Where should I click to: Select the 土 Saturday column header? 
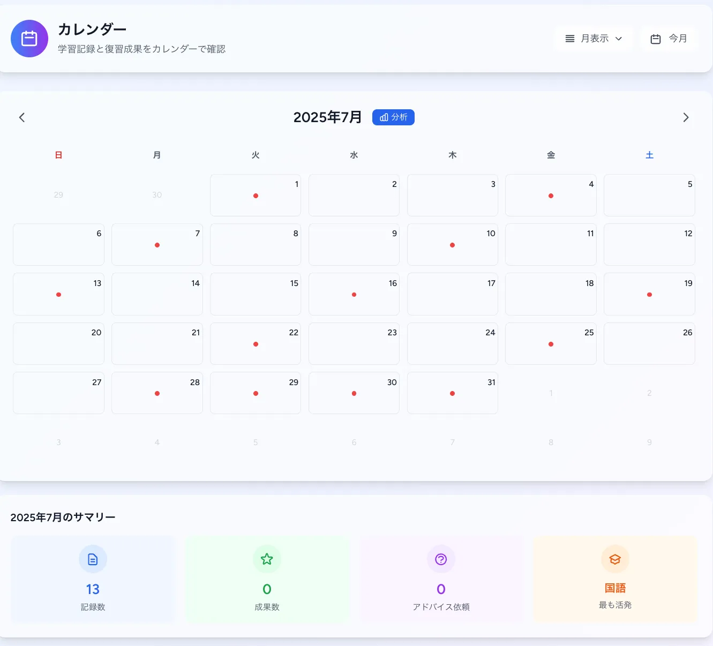tap(649, 155)
